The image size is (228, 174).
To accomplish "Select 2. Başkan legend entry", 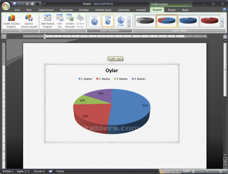I will coord(103,79).
